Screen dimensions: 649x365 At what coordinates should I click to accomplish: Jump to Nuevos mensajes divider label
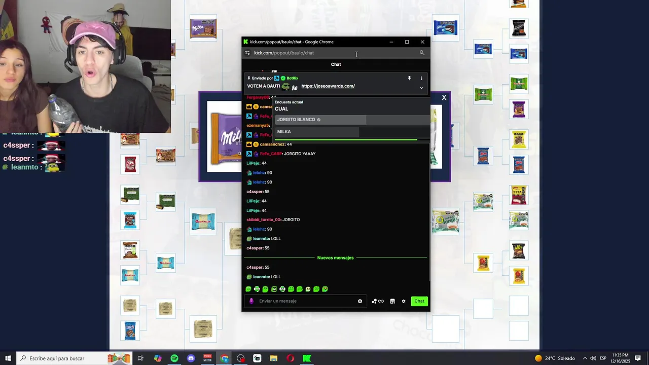click(335, 258)
